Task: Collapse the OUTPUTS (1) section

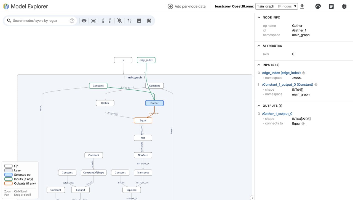Action: pyautogui.click(x=259, y=106)
